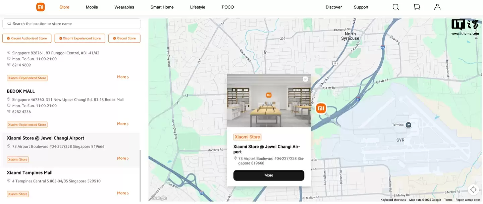483x204 pixels.
Task: Click the orange Mi map marker
Action: [321, 108]
